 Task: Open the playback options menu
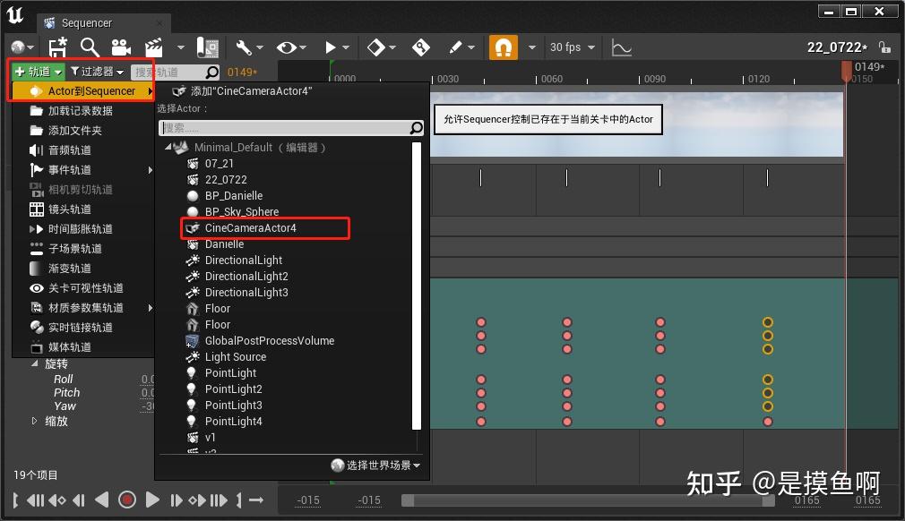(330, 47)
